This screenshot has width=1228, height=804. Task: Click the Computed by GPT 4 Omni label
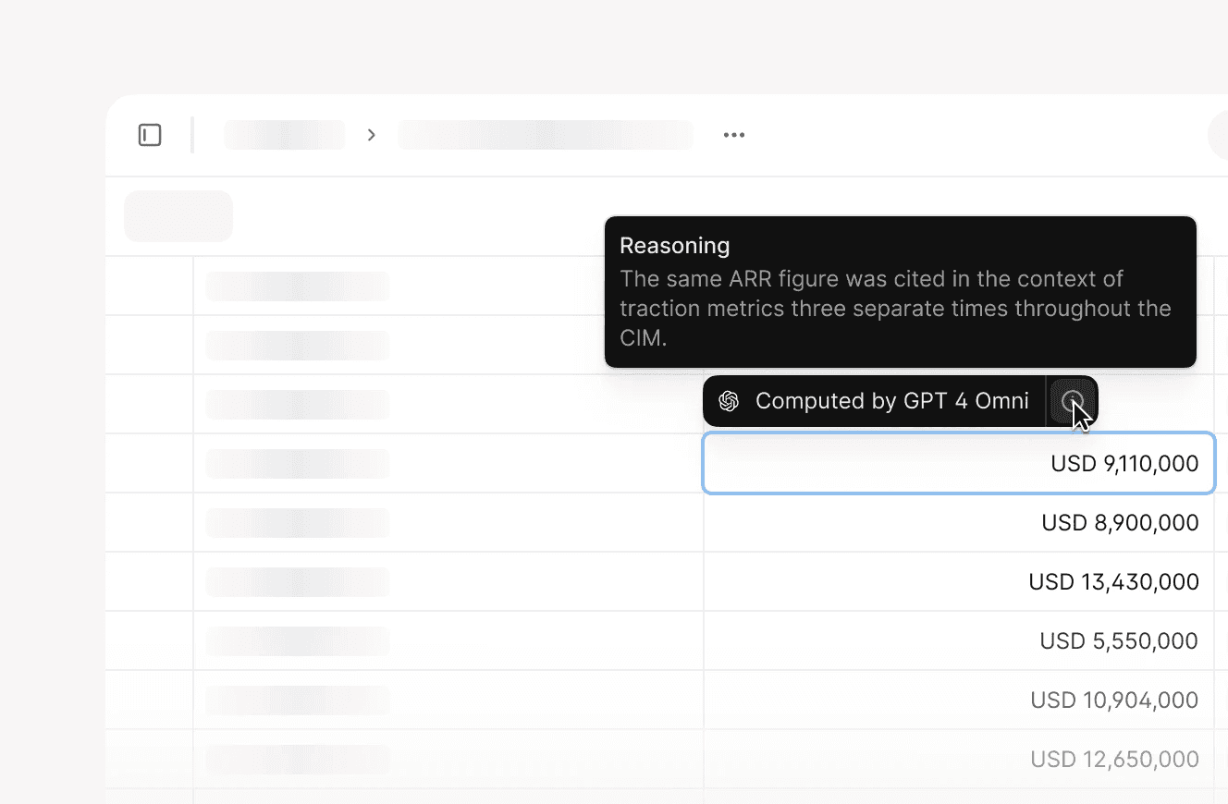pyautogui.click(x=891, y=401)
